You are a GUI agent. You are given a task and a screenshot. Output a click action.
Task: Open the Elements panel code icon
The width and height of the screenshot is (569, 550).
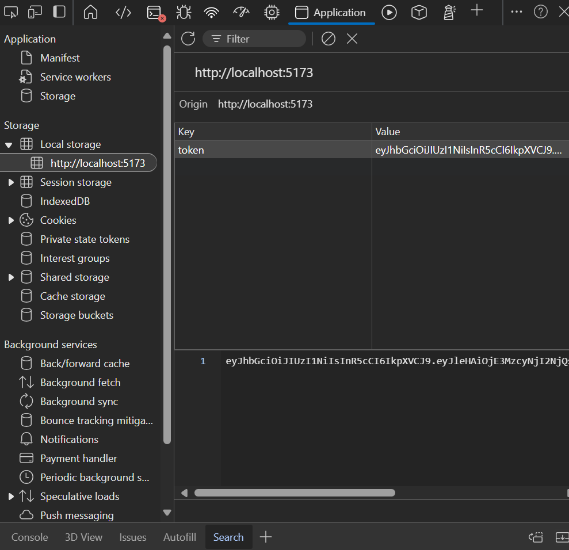(123, 12)
